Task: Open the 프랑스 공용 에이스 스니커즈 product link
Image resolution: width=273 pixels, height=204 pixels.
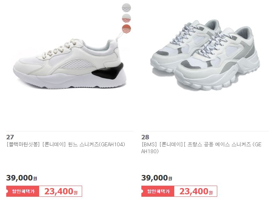Action: click(x=219, y=145)
